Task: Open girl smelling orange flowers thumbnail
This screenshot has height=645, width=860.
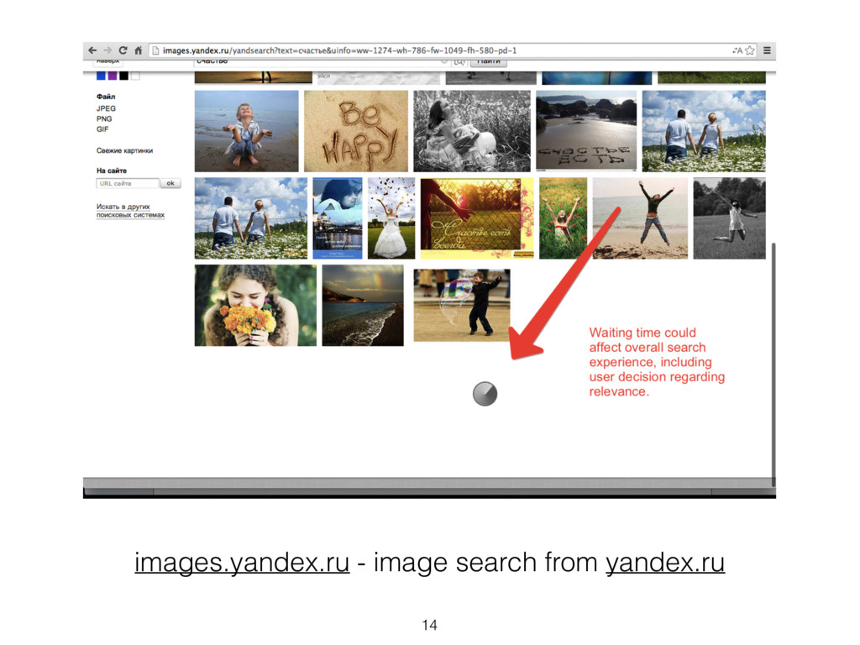Action: [x=255, y=306]
